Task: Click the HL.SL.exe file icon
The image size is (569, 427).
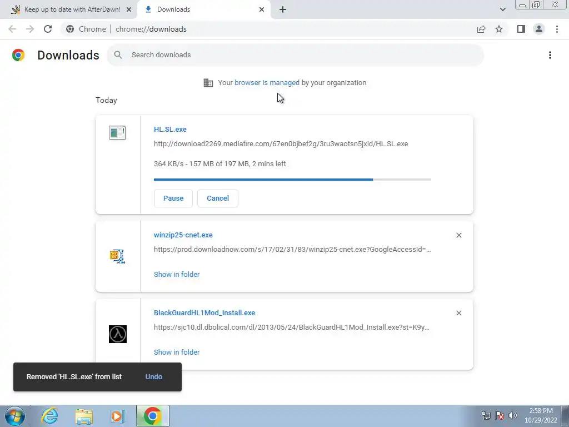Action: [117, 132]
